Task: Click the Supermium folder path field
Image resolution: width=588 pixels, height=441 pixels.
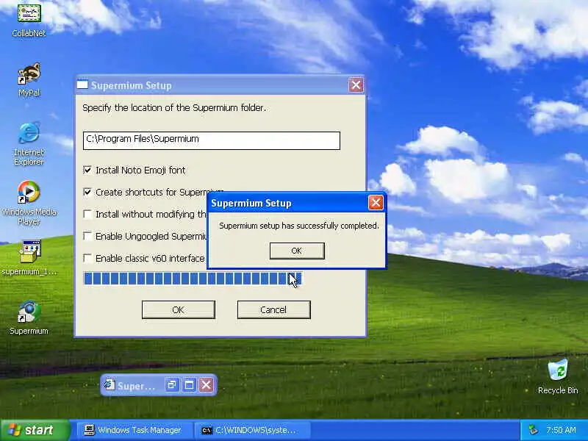Action: coord(212,140)
